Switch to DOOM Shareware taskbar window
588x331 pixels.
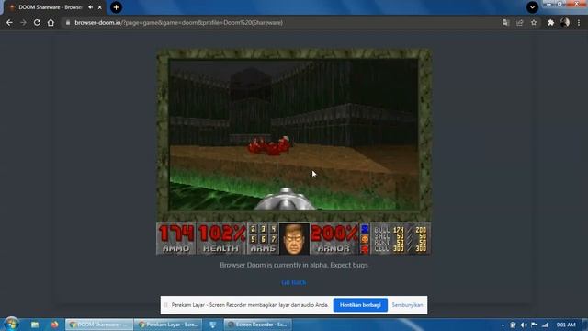99,325
